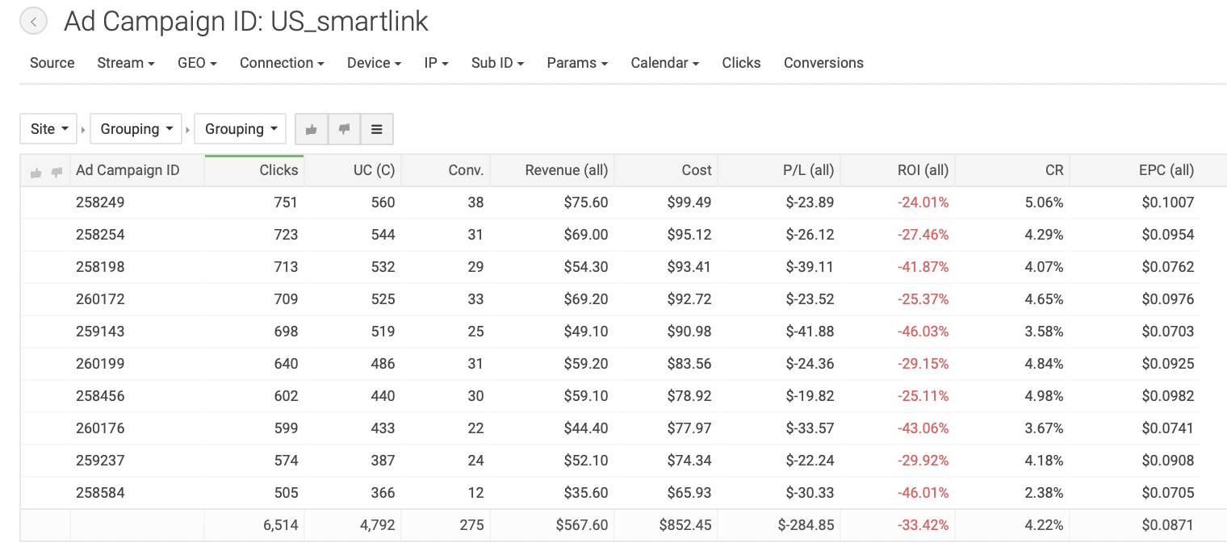The width and height of the screenshot is (1227, 555).
Task: Open the Site dropdown
Action: point(48,129)
